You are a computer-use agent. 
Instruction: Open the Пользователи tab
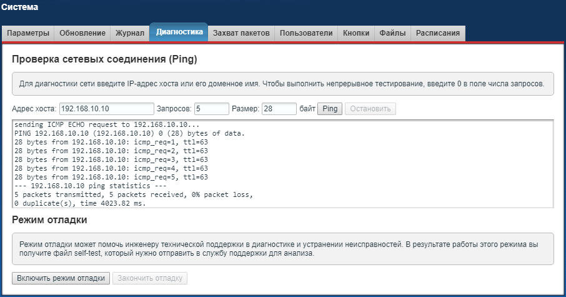point(306,33)
